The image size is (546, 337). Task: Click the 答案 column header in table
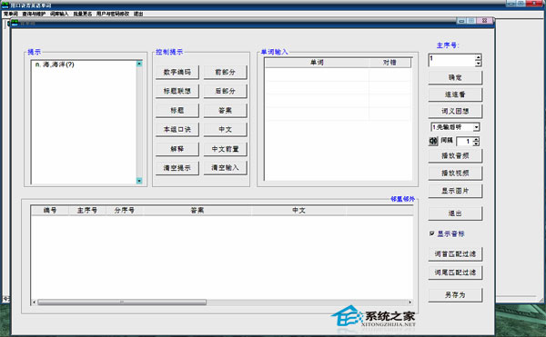click(197, 210)
